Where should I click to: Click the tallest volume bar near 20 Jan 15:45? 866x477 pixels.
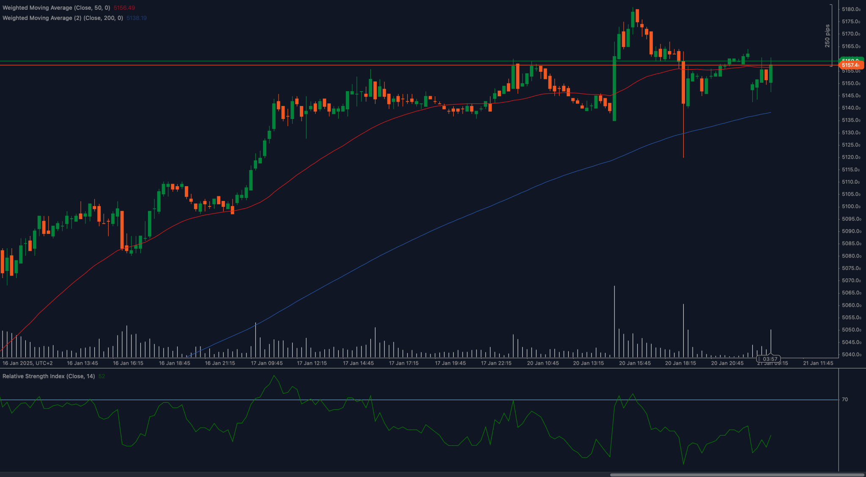[x=614, y=322]
